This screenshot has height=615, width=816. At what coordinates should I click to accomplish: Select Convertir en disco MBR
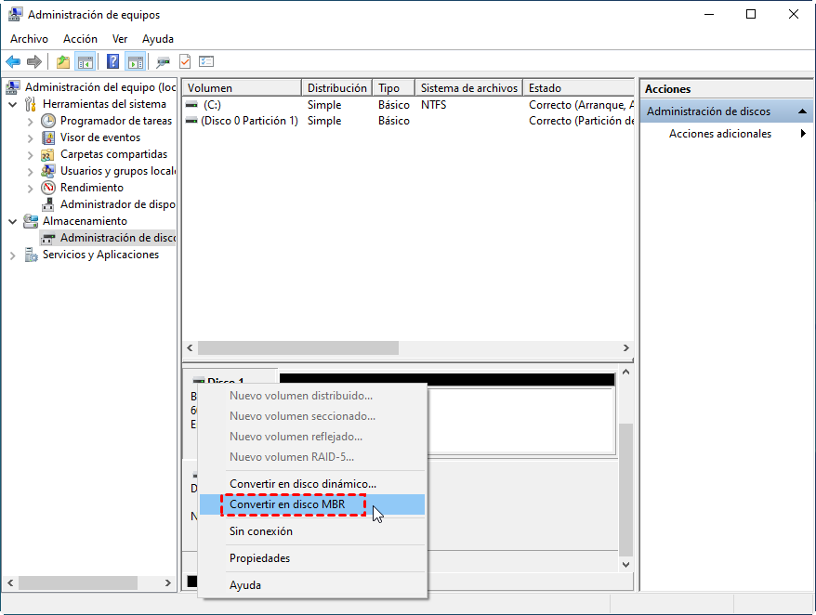tap(286, 504)
